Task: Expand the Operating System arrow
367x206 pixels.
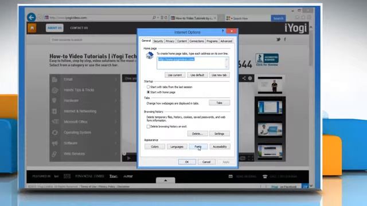Action: pyautogui.click(x=116, y=132)
